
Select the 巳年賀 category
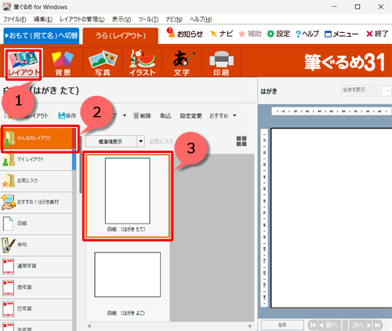37,309
